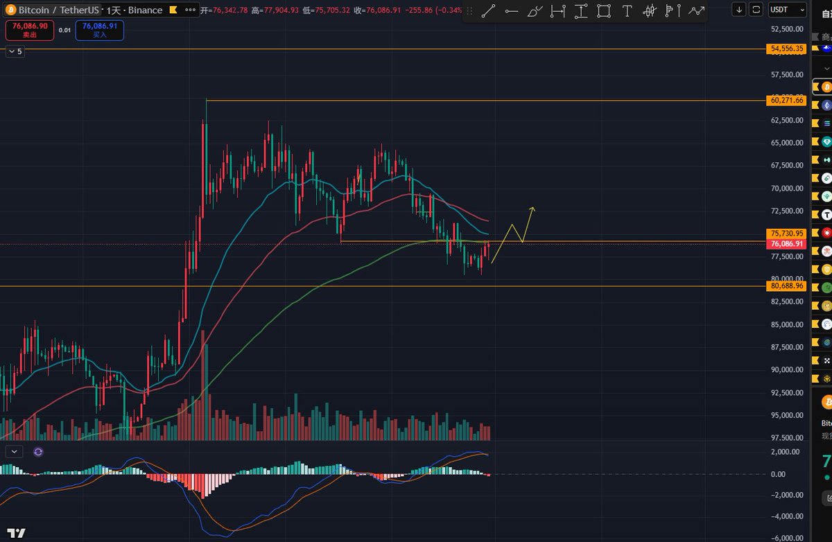The image size is (832, 542).
Task: Select the rectangle shape tool
Action: (604, 10)
